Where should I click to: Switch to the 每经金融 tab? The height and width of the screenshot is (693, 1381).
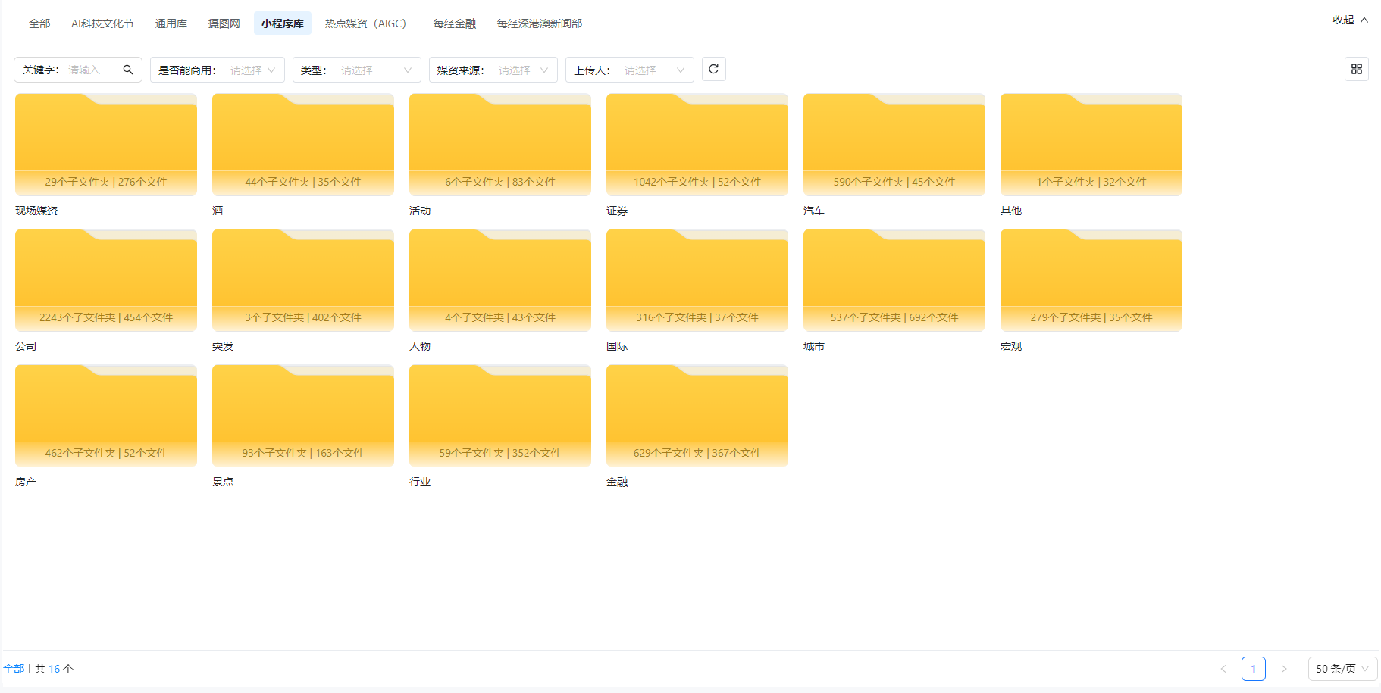tap(455, 23)
